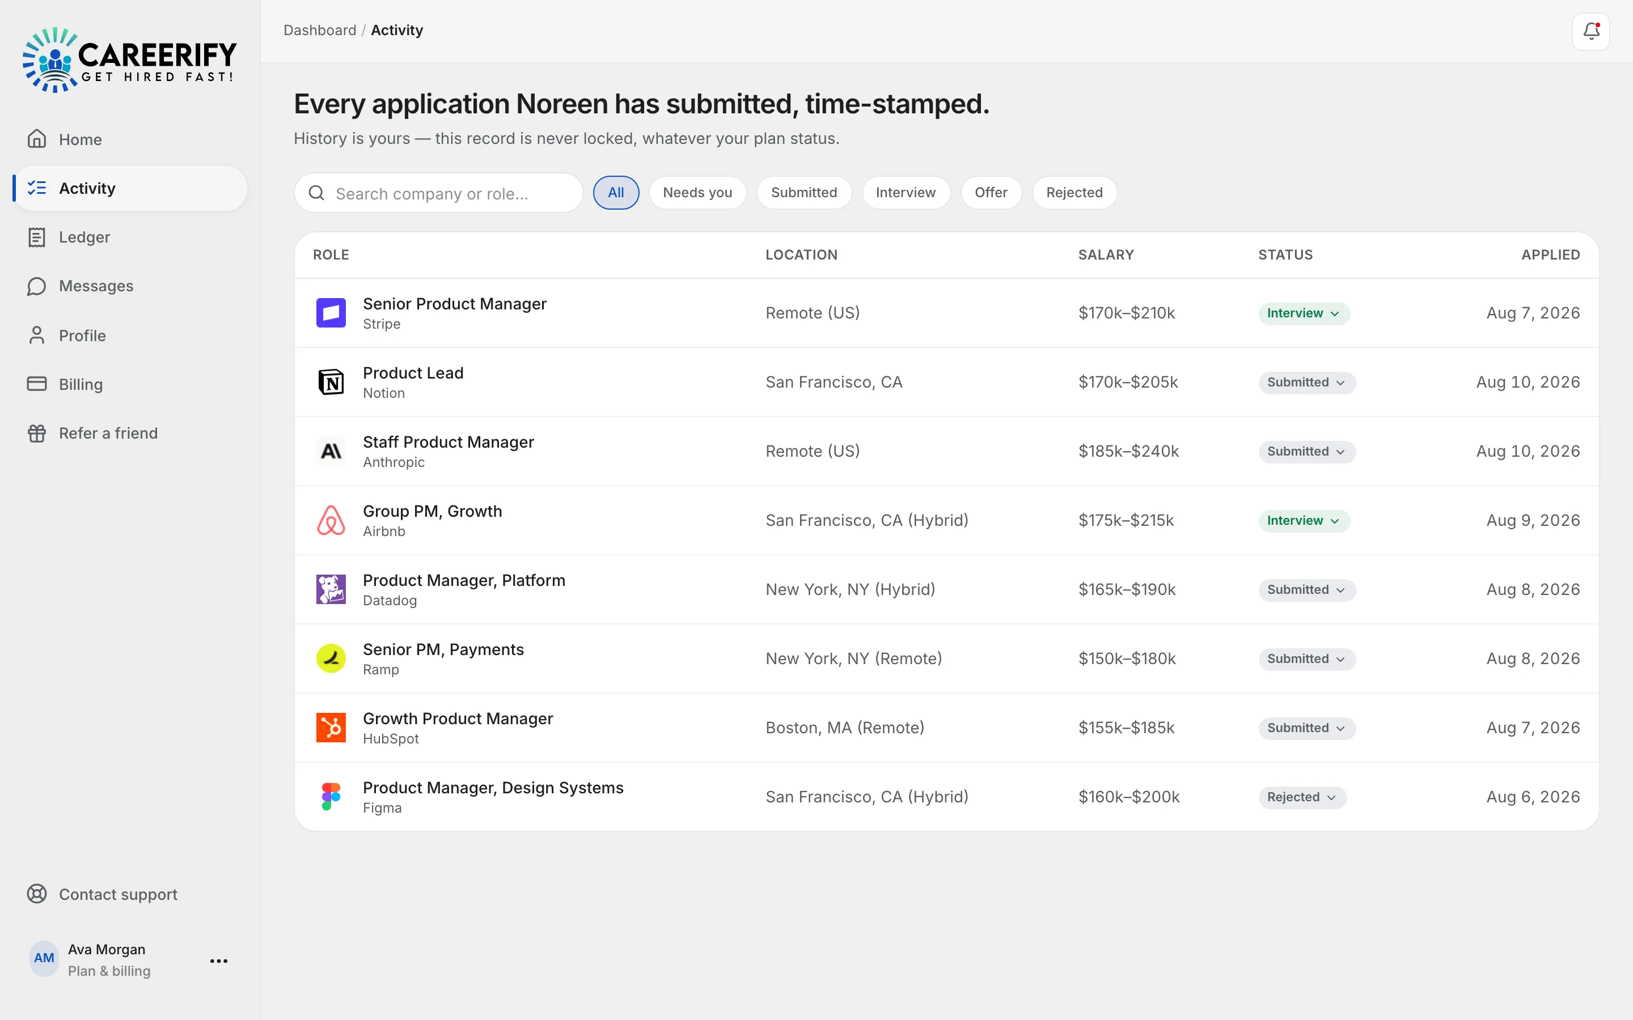
Task: Filter applications by Offer
Action: click(991, 193)
